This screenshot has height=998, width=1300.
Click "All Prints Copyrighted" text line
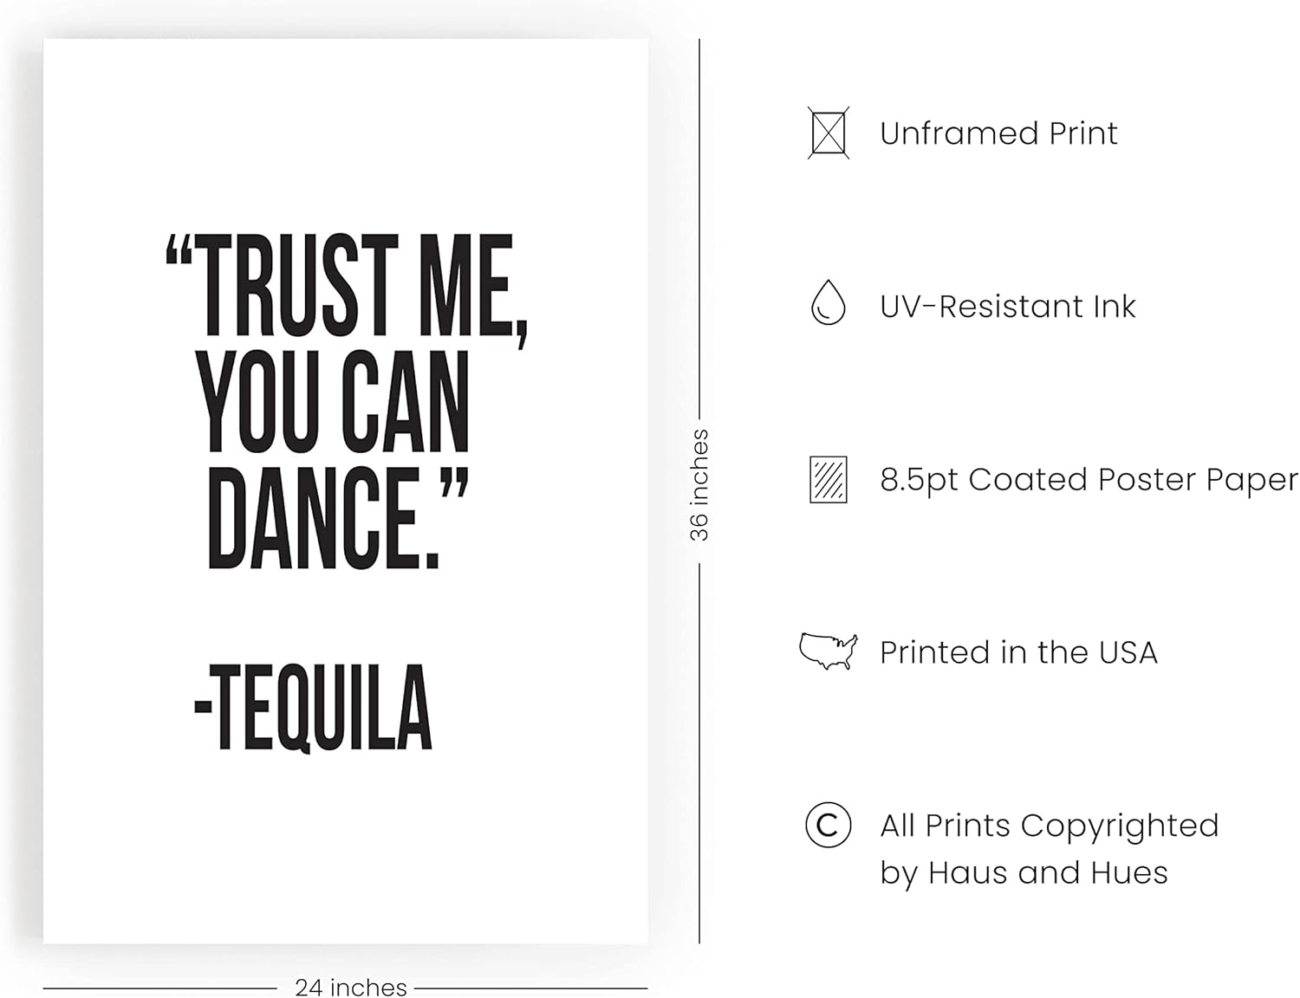pos(1049,826)
